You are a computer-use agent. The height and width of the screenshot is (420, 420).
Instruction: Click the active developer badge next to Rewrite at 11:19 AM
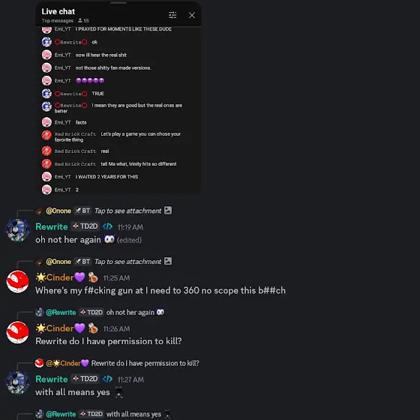[108, 226]
